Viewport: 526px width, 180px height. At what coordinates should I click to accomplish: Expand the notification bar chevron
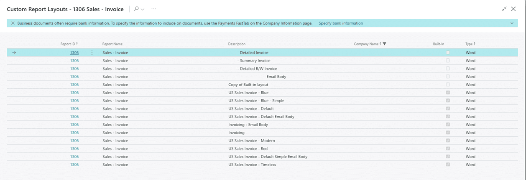click(x=512, y=23)
